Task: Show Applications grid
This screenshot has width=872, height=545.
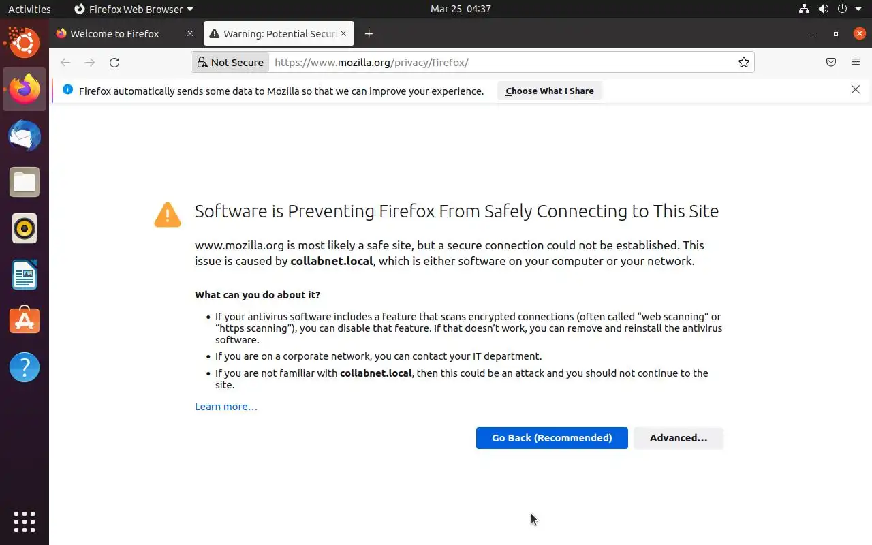Action: click(x=25, y=521)
